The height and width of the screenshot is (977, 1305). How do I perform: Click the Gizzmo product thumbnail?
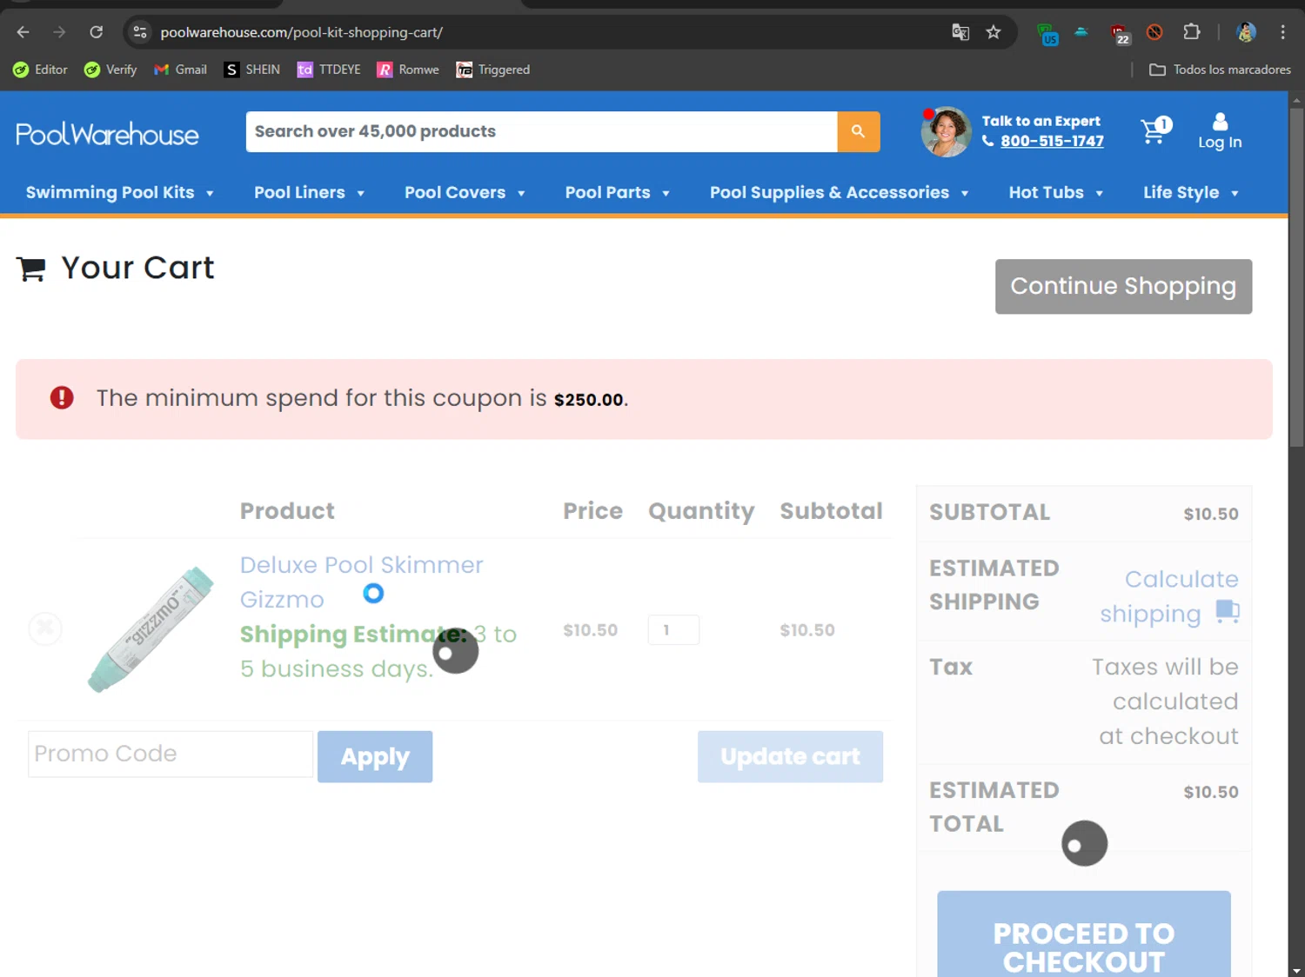(151, 629)
